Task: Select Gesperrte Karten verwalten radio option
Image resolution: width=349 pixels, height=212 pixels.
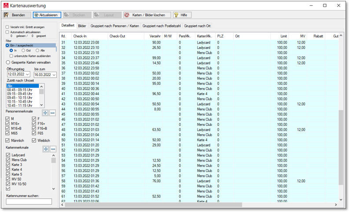Action: (8, 62)
